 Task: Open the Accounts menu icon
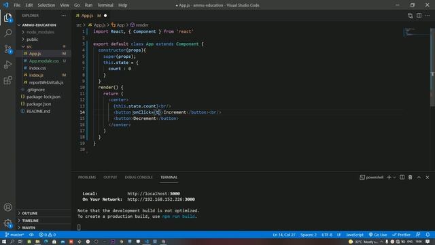[7, 207]
